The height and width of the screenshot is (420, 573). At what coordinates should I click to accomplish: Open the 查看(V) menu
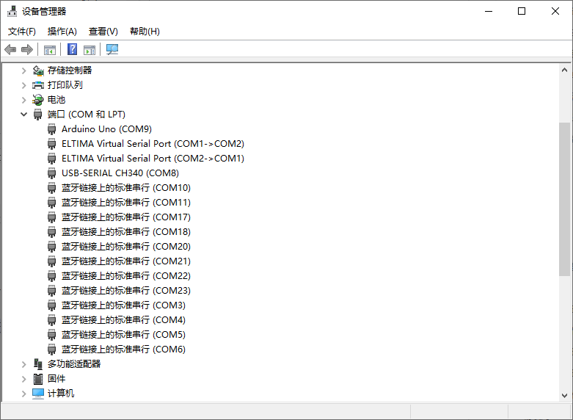pos(103,32)
